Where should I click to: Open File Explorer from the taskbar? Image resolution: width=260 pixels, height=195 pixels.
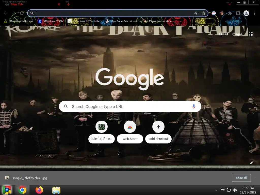tap(56, 190)
